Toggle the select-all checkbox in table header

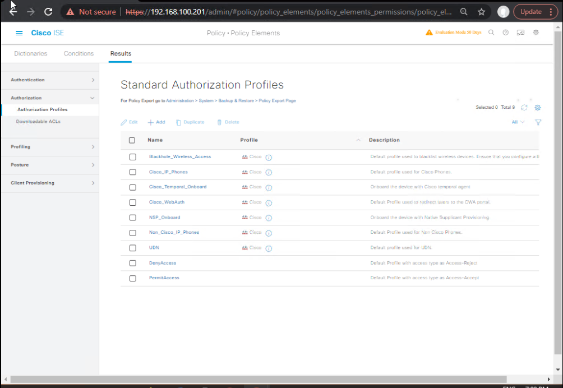click(x=132, y=140)
